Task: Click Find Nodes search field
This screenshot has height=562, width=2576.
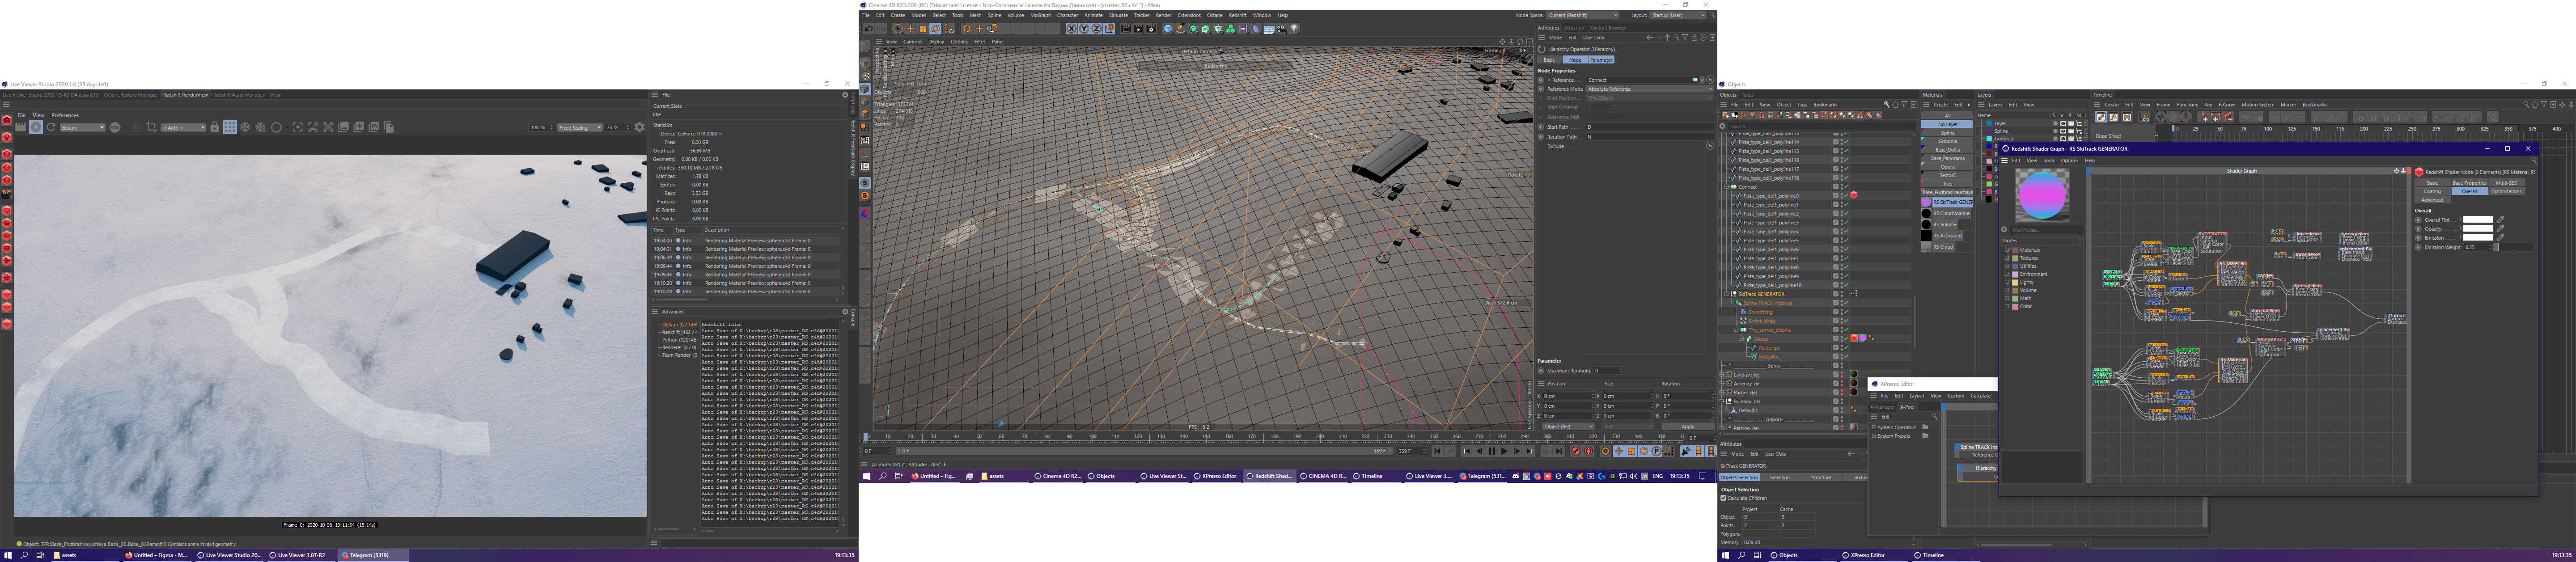Action: (x=2046, y=230)
